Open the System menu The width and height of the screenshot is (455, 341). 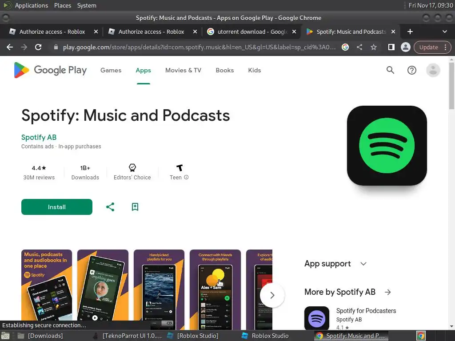point(87,5)
